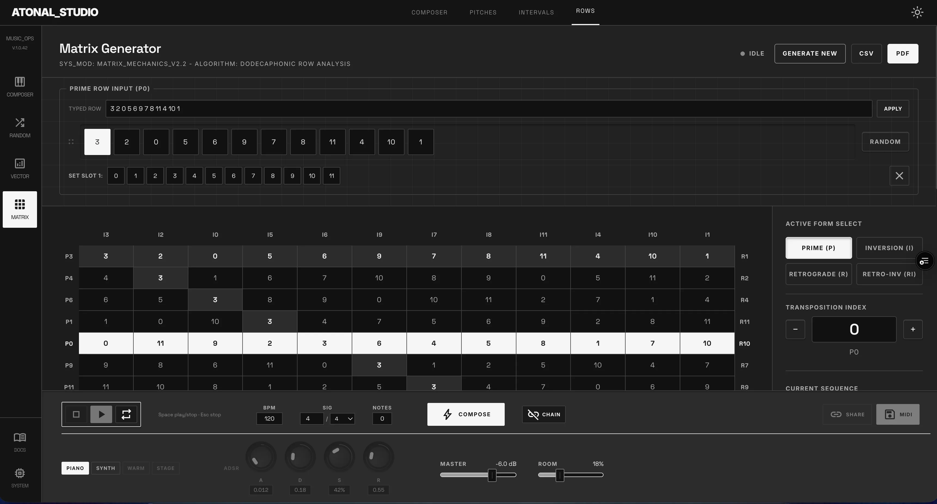
Task: Click the Random row button
Action: 885,142
